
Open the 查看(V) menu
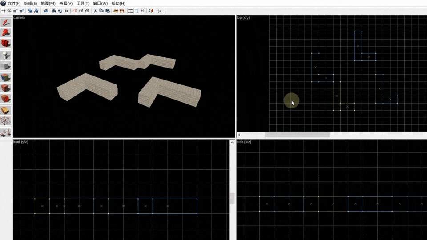pyautogui.click(x=66, y=4)
